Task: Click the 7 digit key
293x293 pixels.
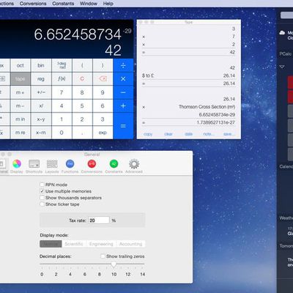Action: (x=62, y=92)
